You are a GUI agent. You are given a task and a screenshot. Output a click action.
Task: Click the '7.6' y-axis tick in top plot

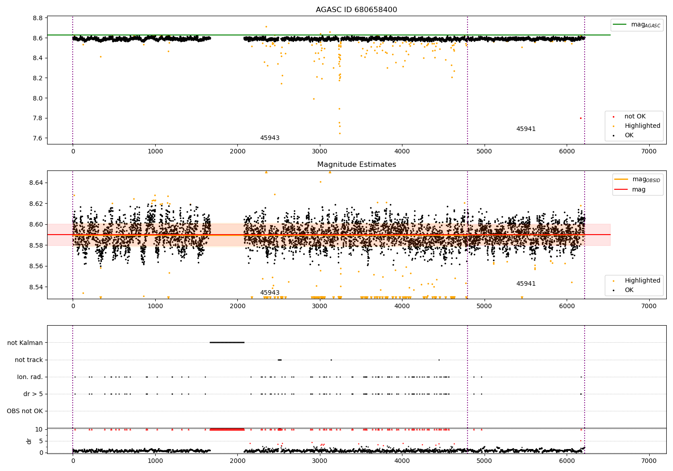tap(38, 138)
